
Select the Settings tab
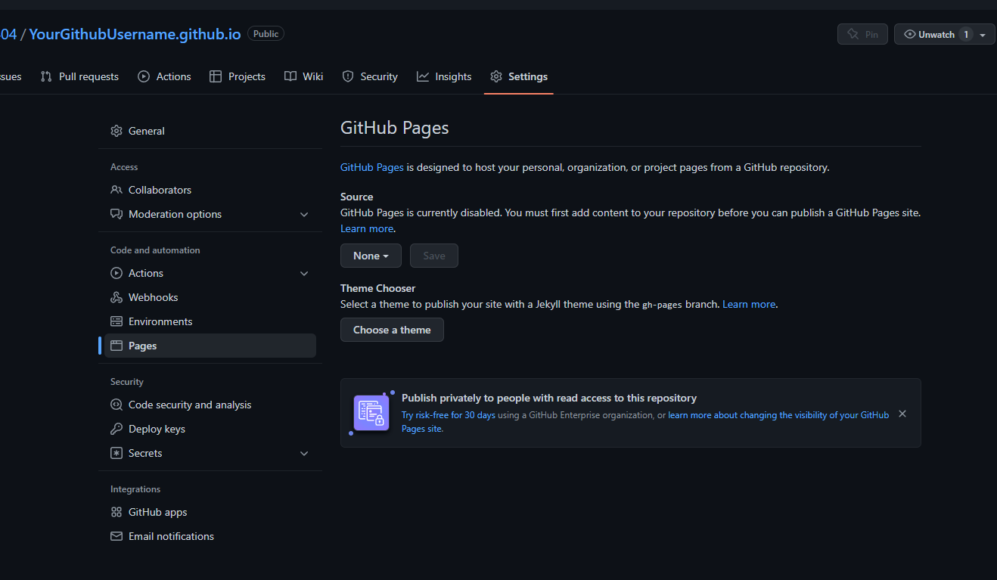pos(519,76)
